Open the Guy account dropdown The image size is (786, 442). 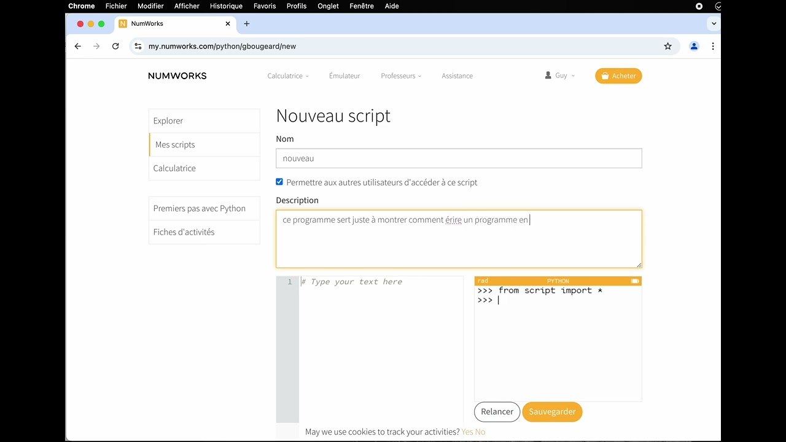[x=560, y=76]
